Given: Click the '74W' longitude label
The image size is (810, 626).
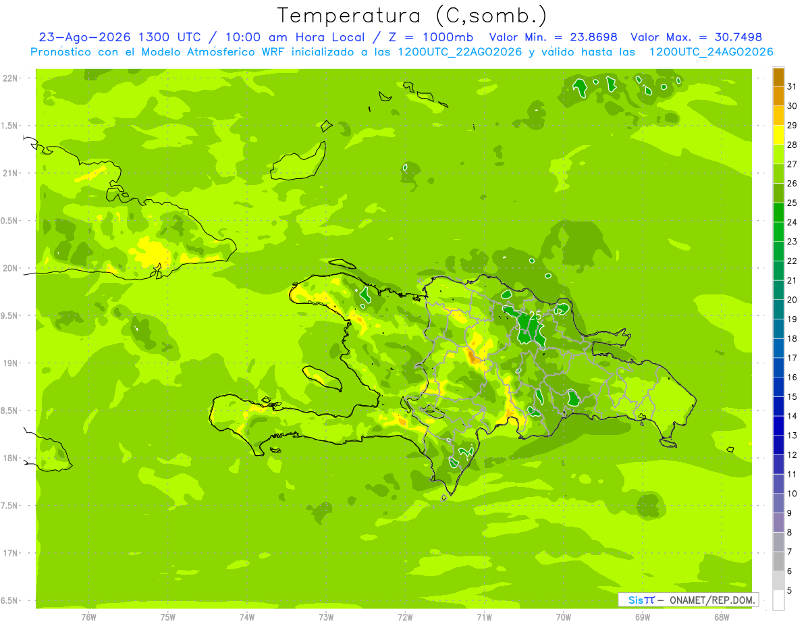Looking at the screenshot, I should pyautogui.click(x=247, y=618).
